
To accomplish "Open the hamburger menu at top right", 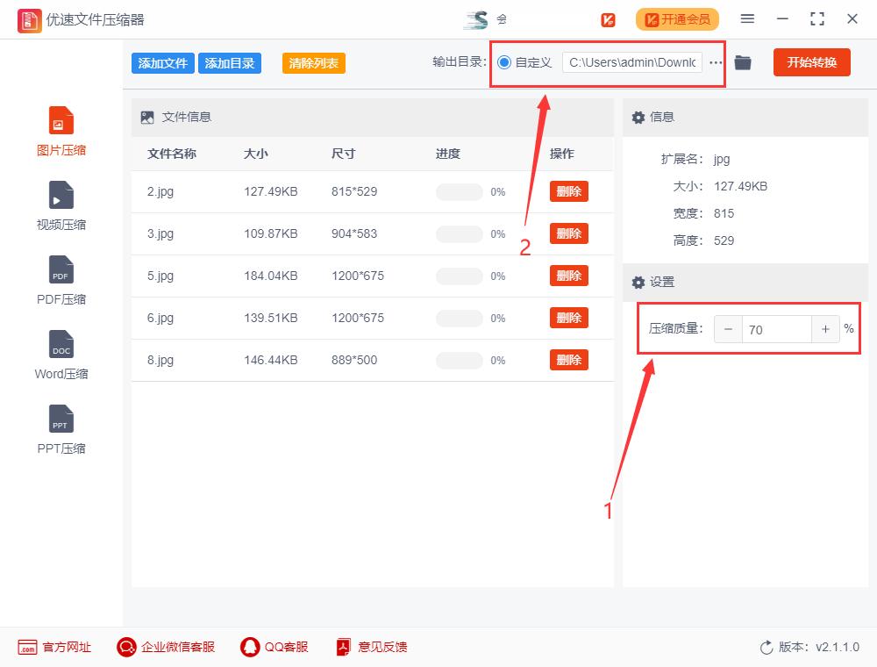I will [748, 18].
